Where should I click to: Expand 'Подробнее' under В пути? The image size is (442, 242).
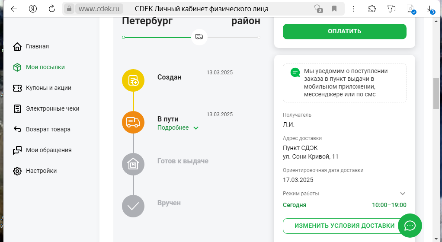(178, 127)
